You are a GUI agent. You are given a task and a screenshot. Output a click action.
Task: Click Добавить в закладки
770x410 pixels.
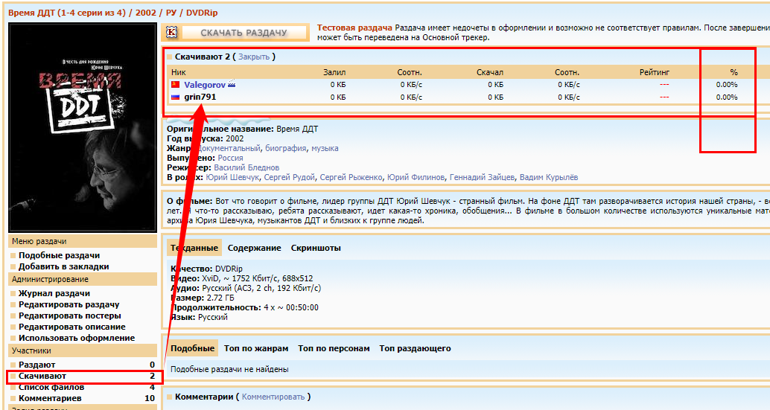coord(63,266)
